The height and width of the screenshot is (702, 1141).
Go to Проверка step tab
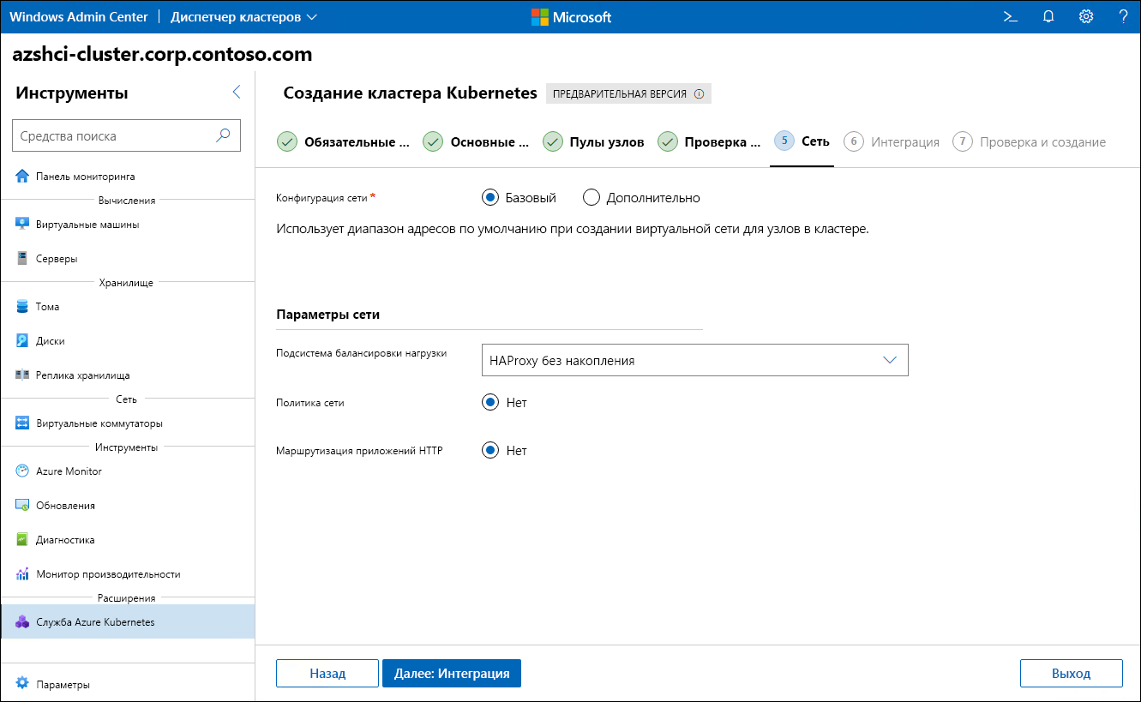[709, 141]
